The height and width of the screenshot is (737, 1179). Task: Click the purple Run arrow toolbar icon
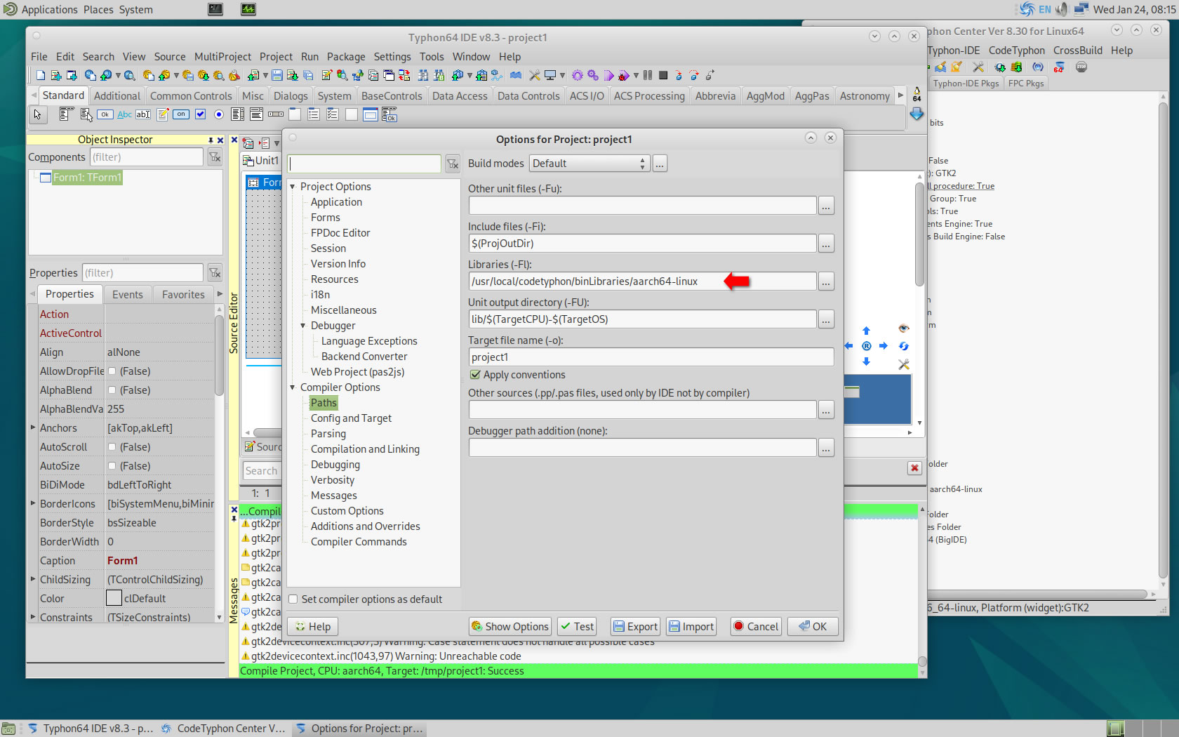[x=608, y=75]
